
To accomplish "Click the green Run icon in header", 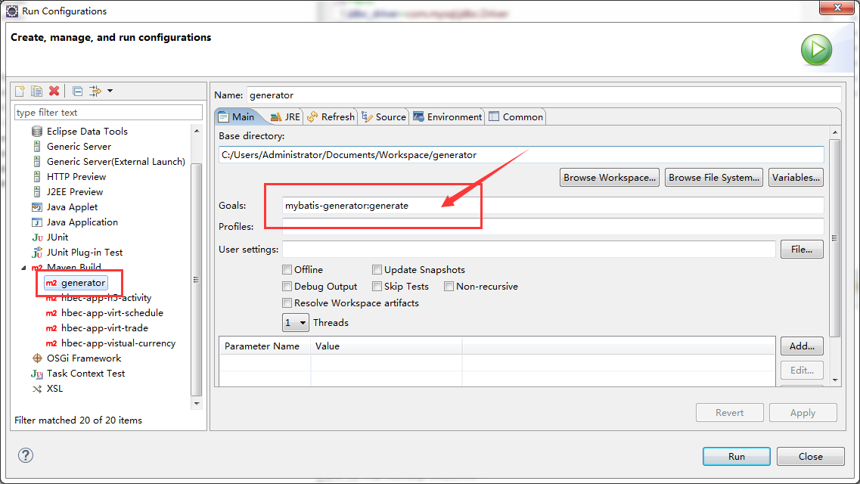I will pos(816,50).
